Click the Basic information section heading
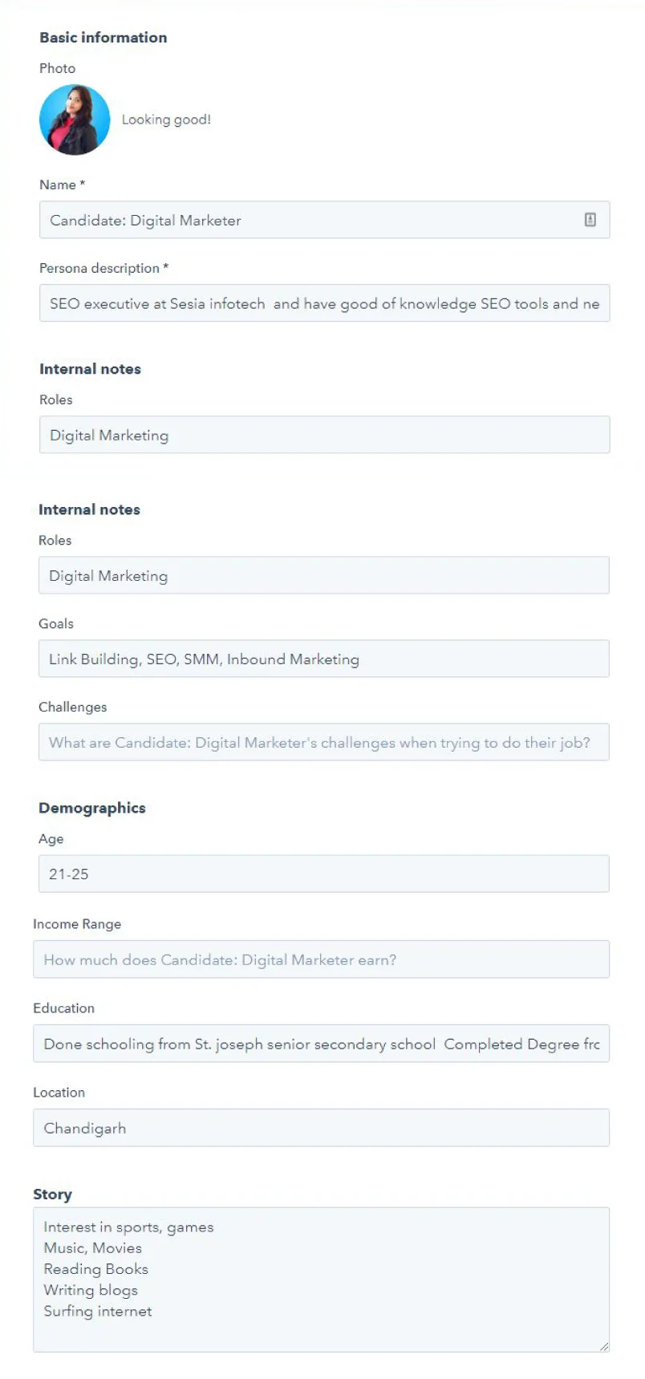The height and width of the screenshot is (1379, 645). click(x=103, y=37)
